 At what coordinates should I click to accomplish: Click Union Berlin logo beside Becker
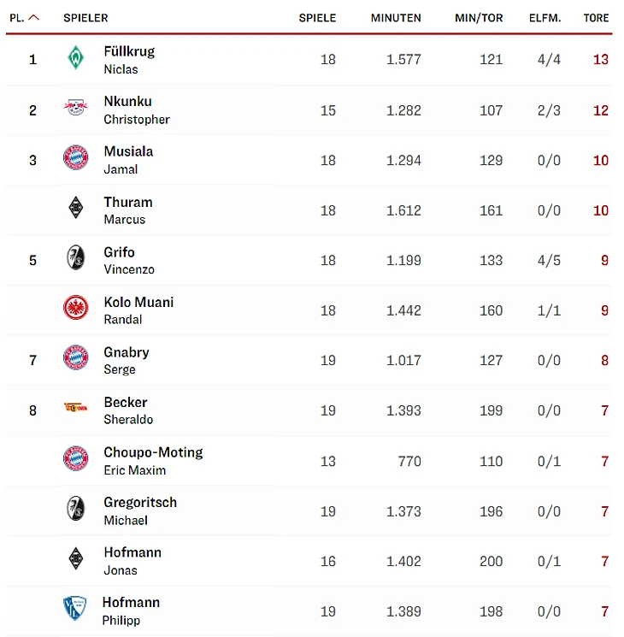76,409
